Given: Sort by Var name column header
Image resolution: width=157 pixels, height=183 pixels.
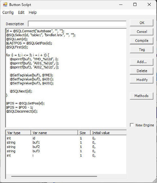Looking at the screenshot, I should [x=54, y=133].
